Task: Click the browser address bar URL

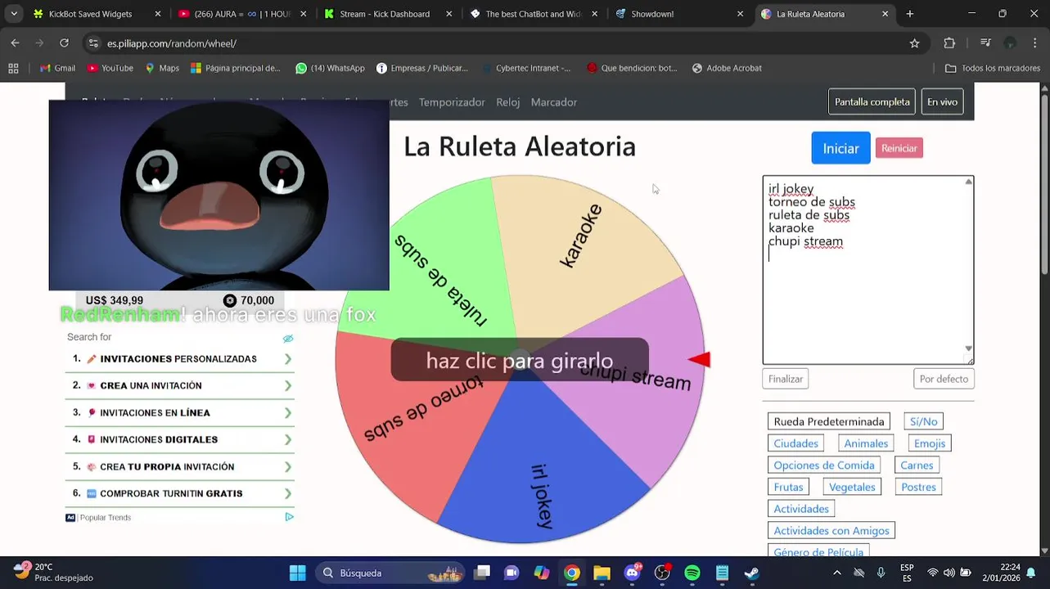Action: click(172, 43)
